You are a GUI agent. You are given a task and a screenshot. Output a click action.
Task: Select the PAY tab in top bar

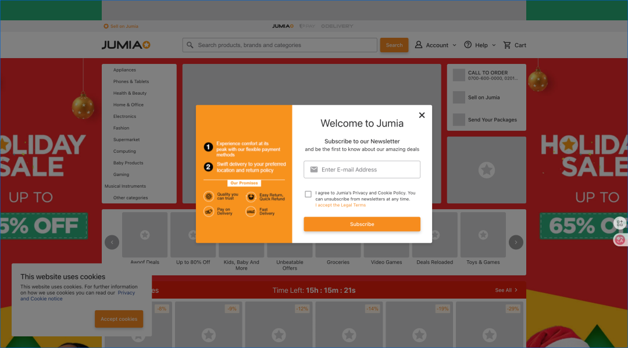click(307, 26)
